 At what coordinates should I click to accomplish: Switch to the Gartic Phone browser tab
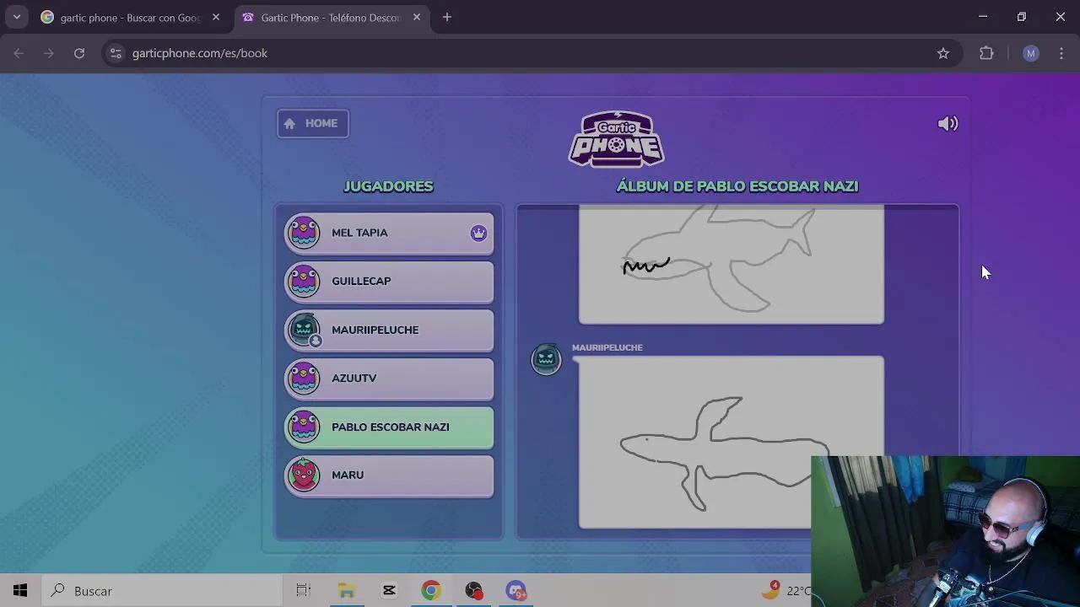tap(331, 18)
